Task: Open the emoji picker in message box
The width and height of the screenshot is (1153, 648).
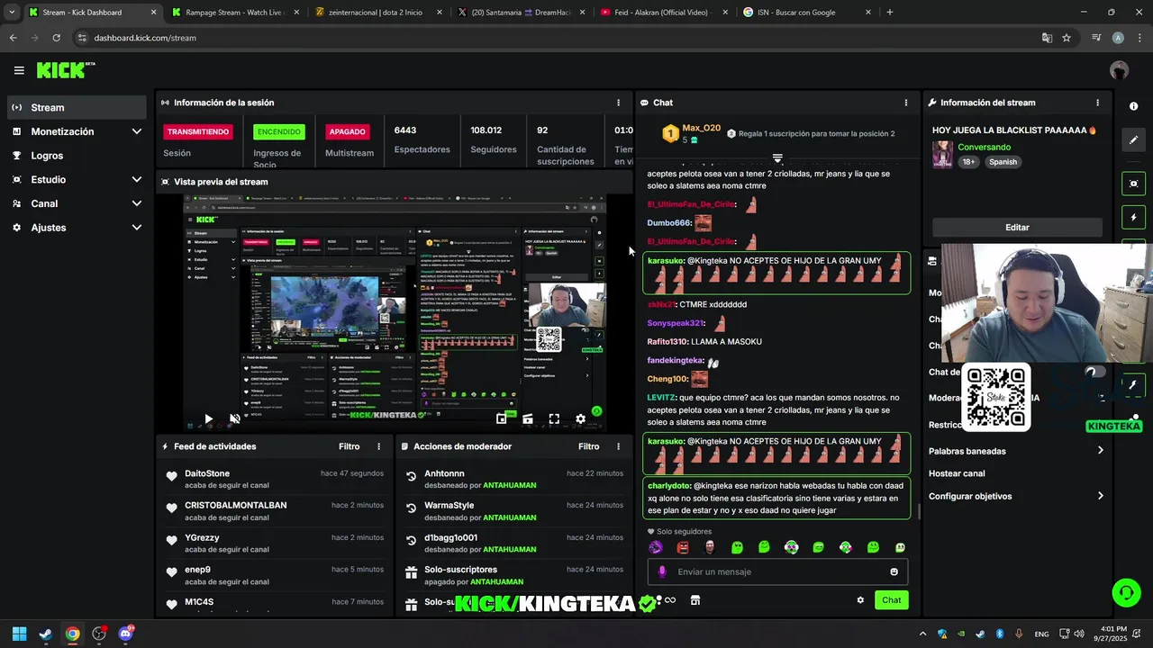Action: coord(894,571)
